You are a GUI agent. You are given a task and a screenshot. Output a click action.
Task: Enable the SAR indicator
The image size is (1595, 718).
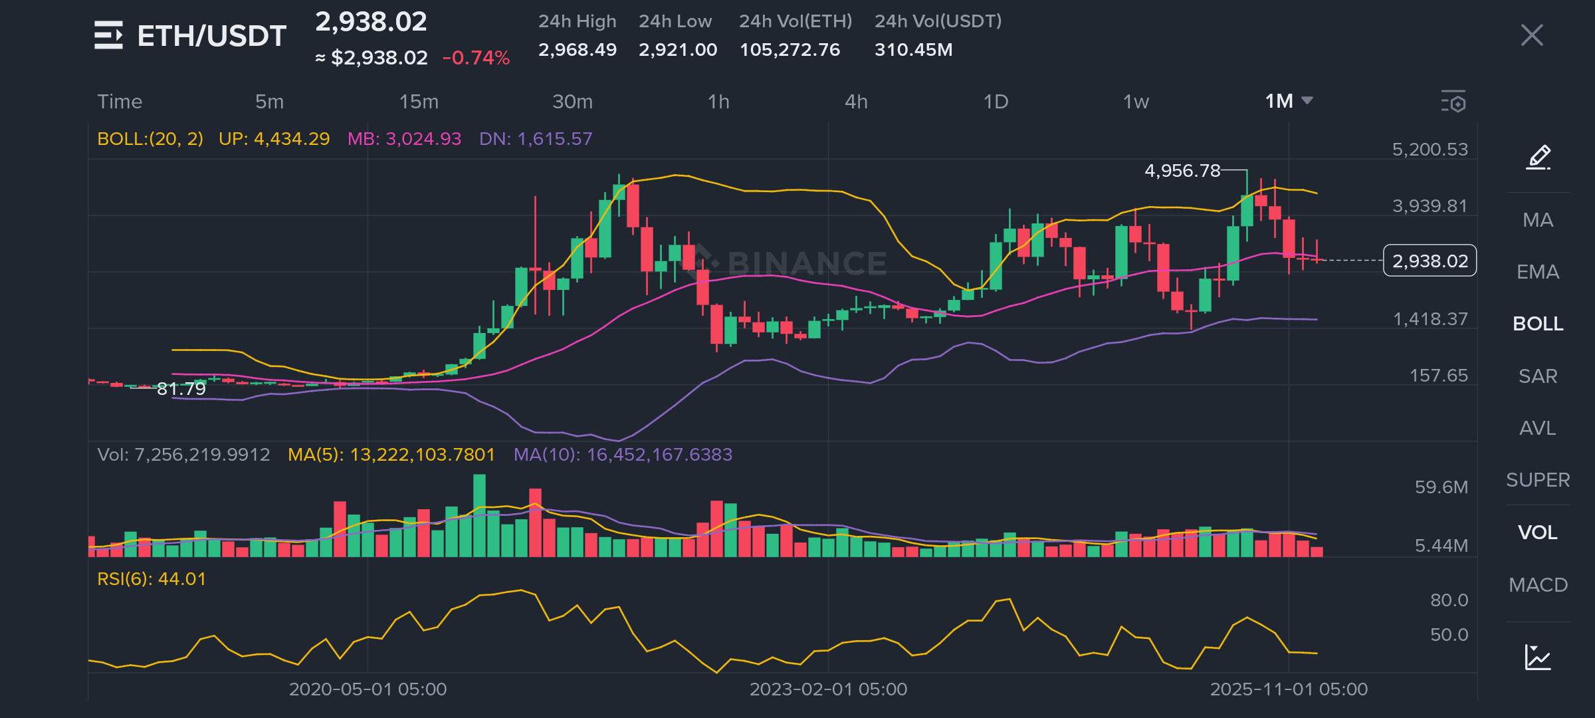[x=1538, y=376]
